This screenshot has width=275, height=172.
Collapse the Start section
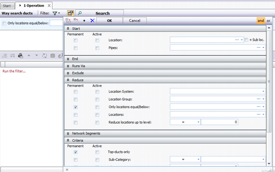[68, 29]
